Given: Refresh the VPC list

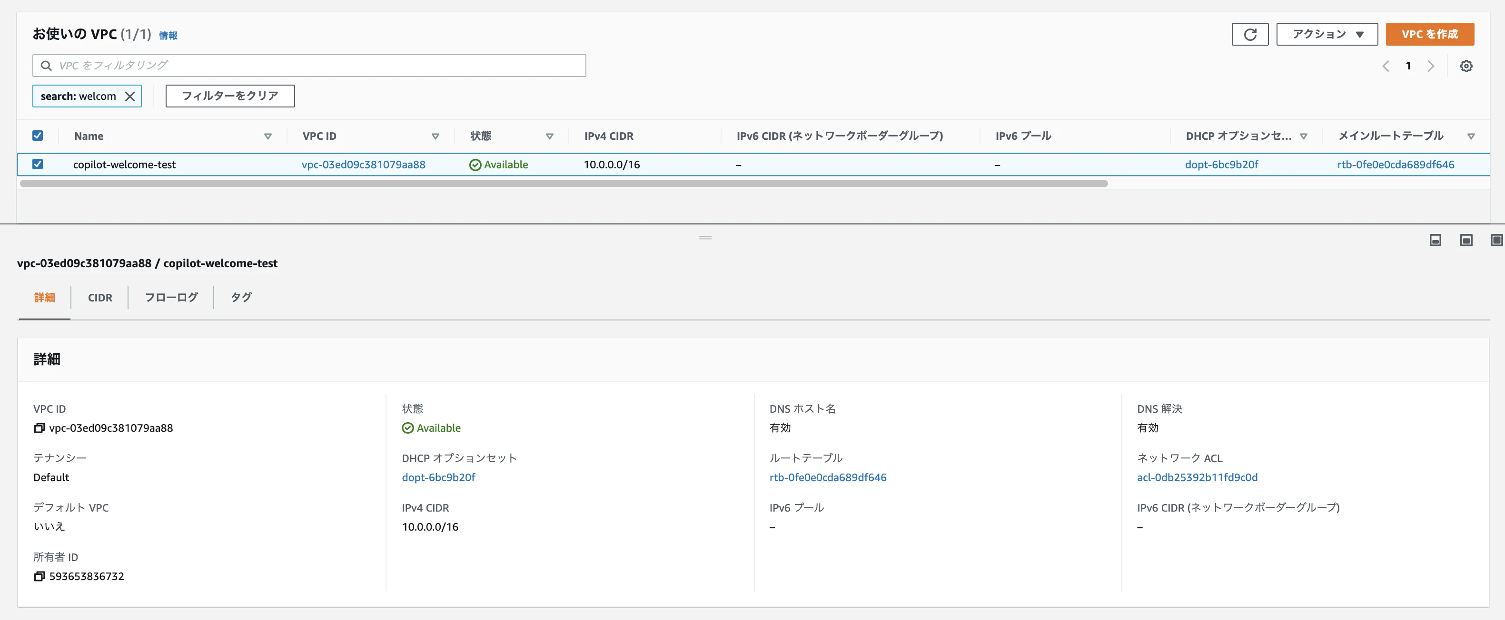Looking at the screenshot, I should click(1250, 34).
